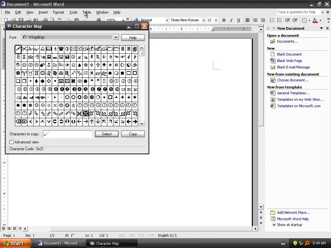Click the Windows start button
This screenshot has height=248, width=331.
coord(16,243)
